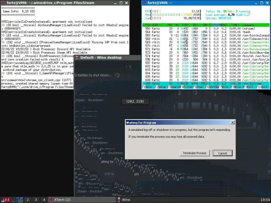Switch to virtual desktop 3
The height and width of the screenshot is (203, 271).
pos(36,200)
